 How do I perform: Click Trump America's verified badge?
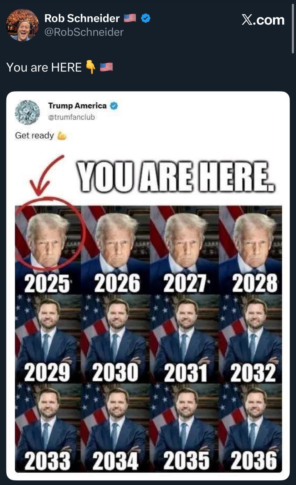pos(114,106)
